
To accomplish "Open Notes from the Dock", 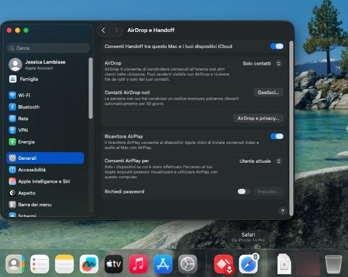I will click(64, 264).
